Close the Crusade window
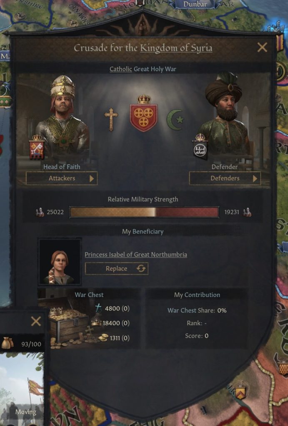Image resolution: width=288 pixels, height=426 pixels. pos(262,47)
